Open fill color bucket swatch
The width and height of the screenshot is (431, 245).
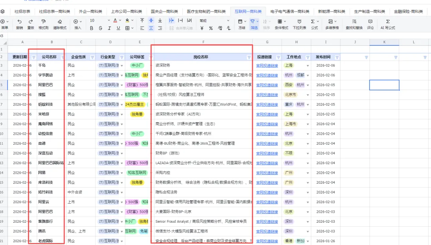(127, 21)
